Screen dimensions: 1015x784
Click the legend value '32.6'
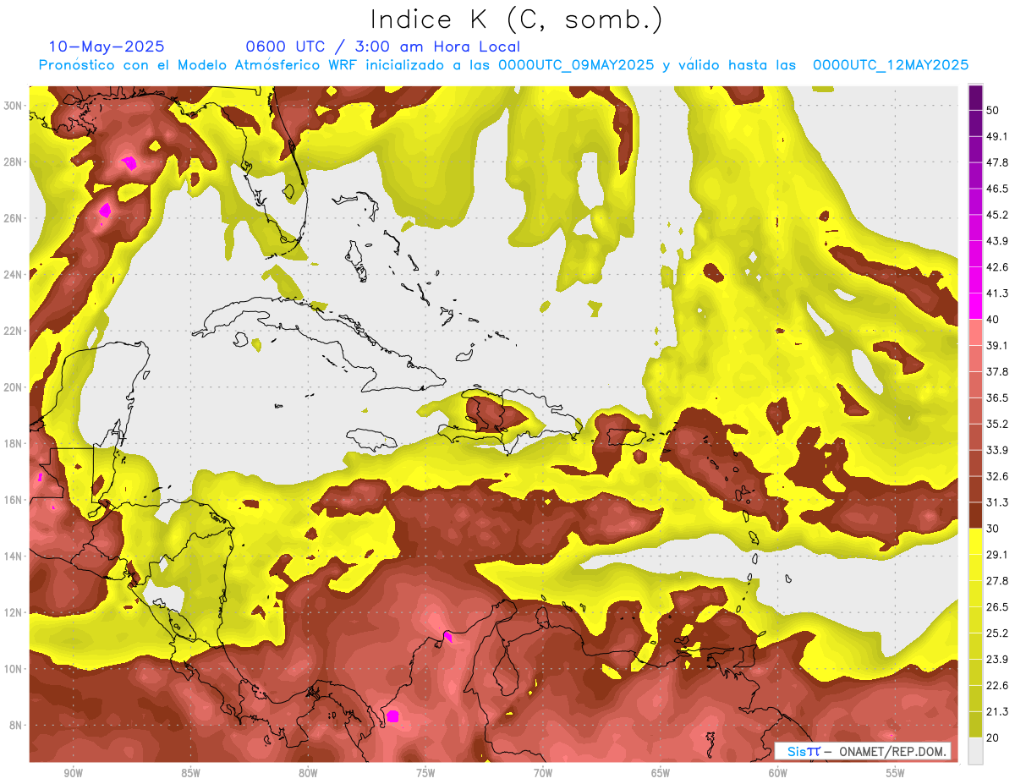point(997,476)
